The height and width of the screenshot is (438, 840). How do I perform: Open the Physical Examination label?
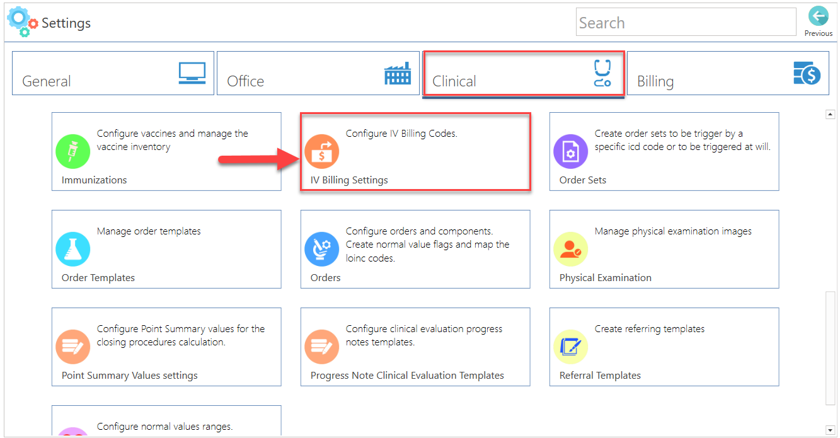coord(606,278)
